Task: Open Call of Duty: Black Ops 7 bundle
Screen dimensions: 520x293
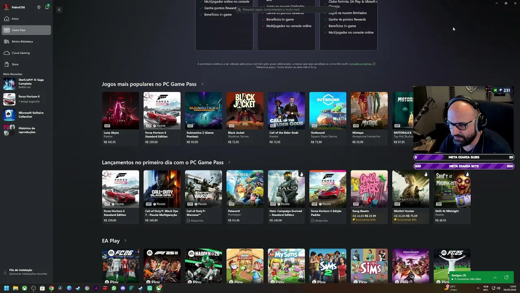Action: click(162, 197)
